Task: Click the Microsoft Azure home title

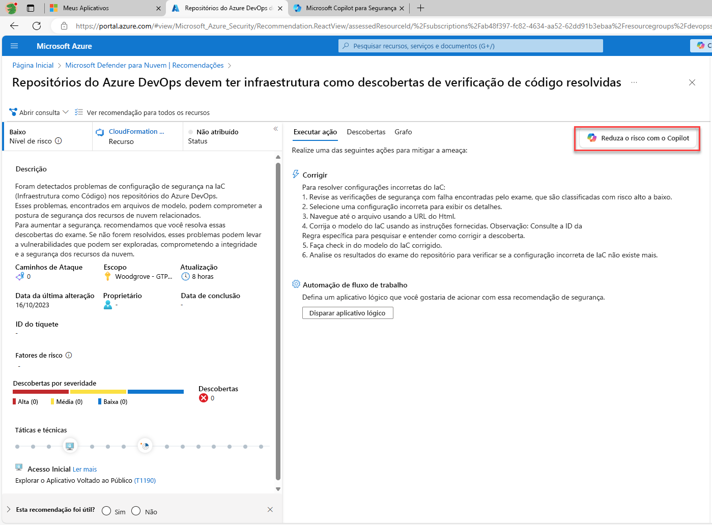Action: 64,46
